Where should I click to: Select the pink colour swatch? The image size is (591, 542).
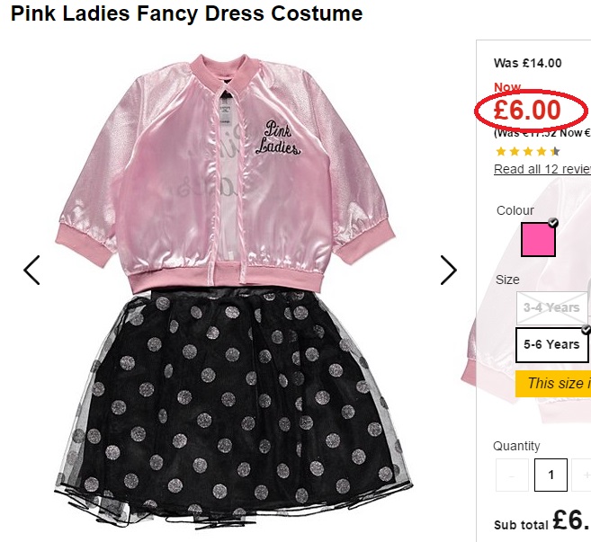[x=538, y=240]
